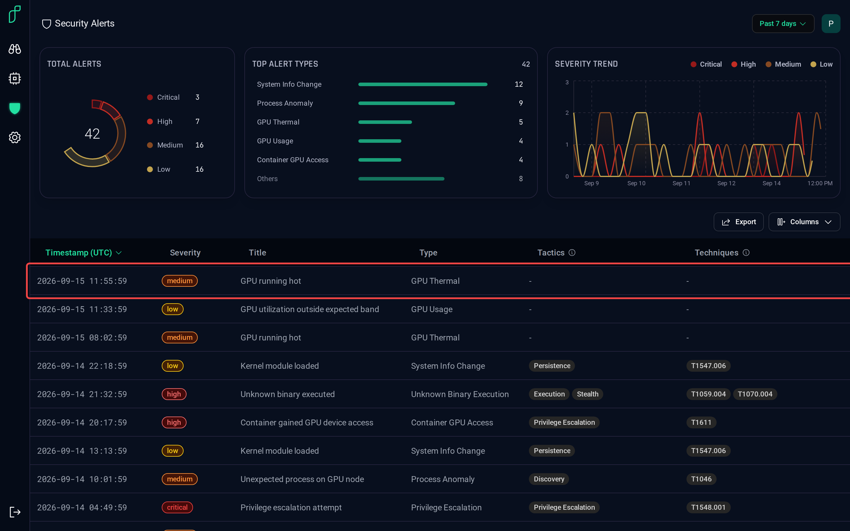Click the Tactics column header

point(551,253)
